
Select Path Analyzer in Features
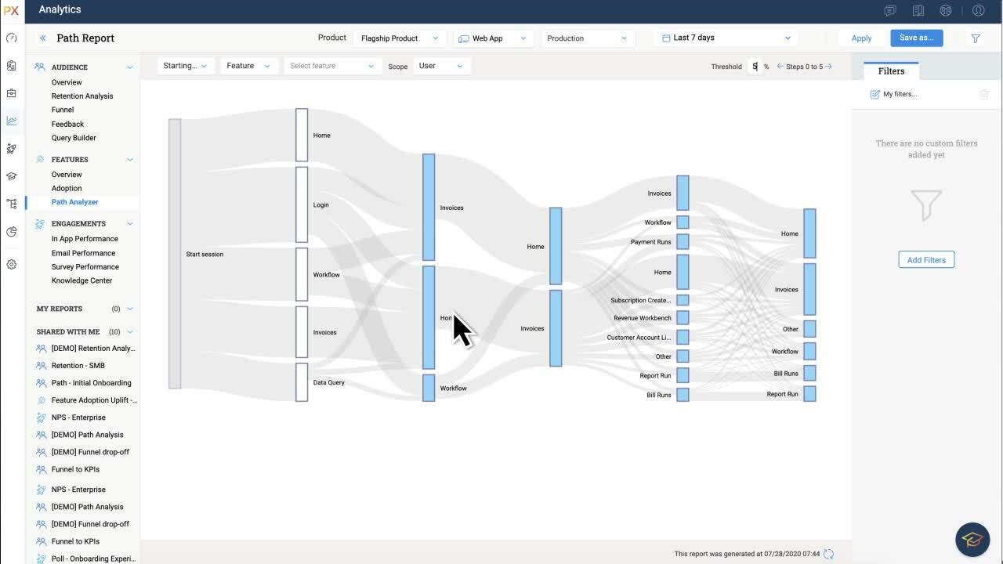click(75, 202)
